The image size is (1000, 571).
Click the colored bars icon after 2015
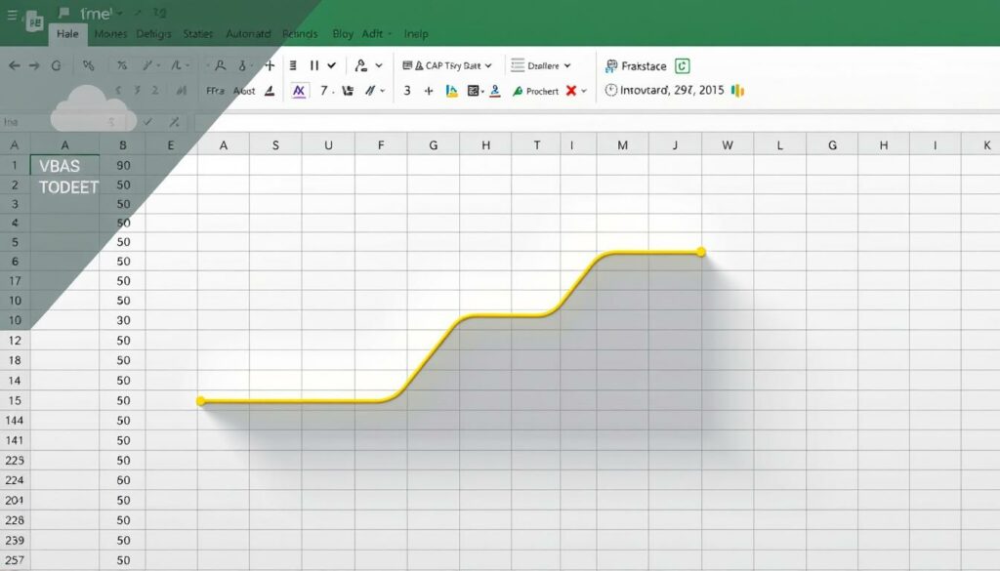pos(738,91)
